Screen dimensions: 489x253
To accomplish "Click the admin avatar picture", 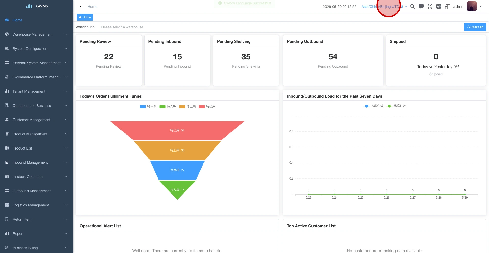I will pos(471,6).
